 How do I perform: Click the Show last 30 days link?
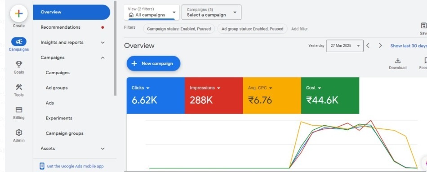click(x=409, y=46)
